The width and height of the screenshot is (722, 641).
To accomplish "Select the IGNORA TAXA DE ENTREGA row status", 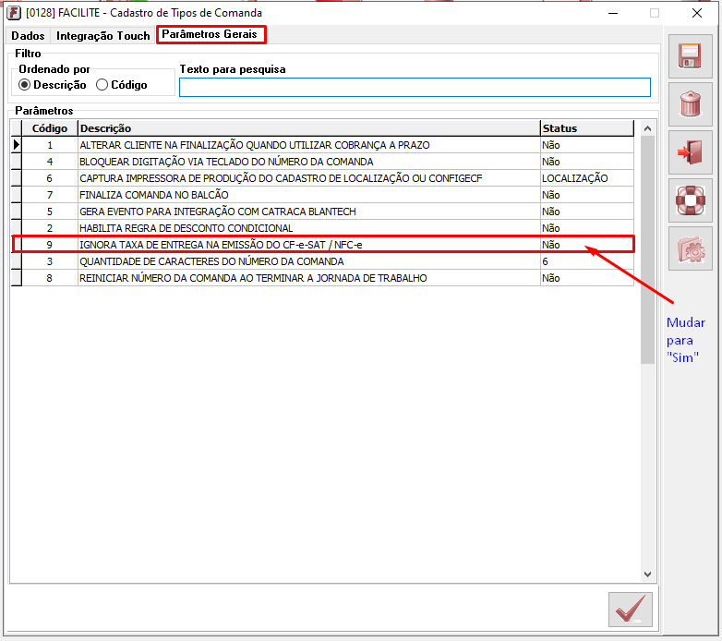I will point(586,245).
